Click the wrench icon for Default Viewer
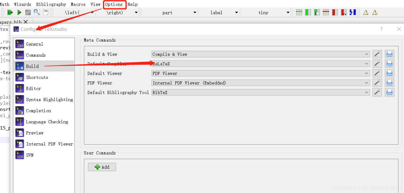Screen dimensions: 404x193 tap(377, 73)
